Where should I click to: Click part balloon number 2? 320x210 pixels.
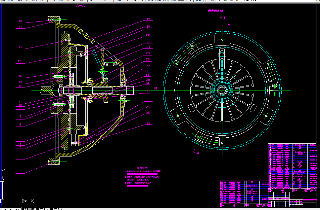click(x=21, y=158)
